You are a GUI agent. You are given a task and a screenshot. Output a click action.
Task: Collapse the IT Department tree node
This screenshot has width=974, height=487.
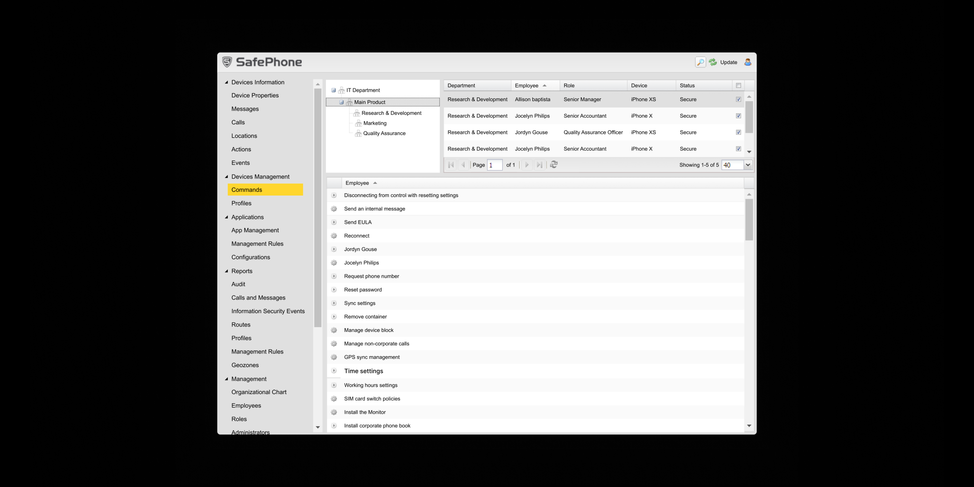334,90
